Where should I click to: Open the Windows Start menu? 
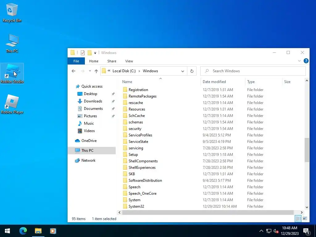point(7,231)
